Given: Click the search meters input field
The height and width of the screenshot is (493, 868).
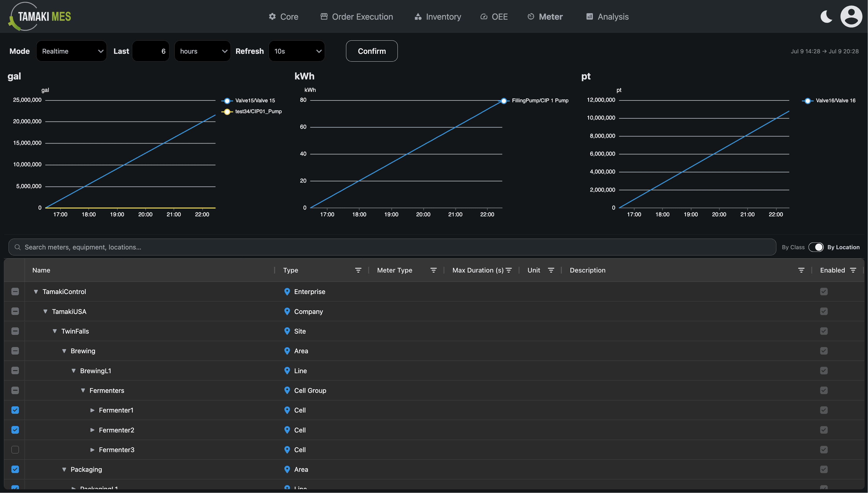Looking at the screenshot, I should click(392, 247).
